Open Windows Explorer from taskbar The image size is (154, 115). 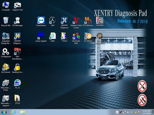tap(23, 112)
